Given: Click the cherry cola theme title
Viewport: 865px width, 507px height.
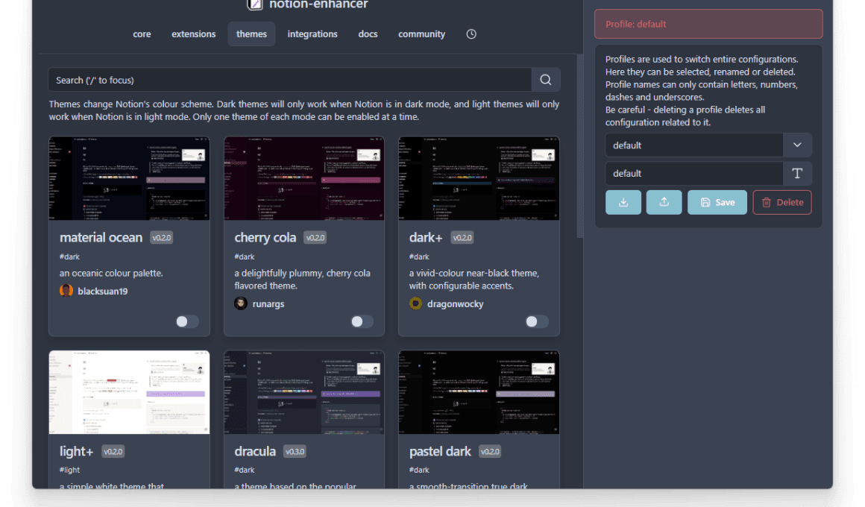Looking at the screenshot, I should [265, 238].
